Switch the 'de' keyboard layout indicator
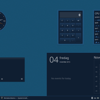100x100 pixels. pyautogui.click(x=95, y=98)
